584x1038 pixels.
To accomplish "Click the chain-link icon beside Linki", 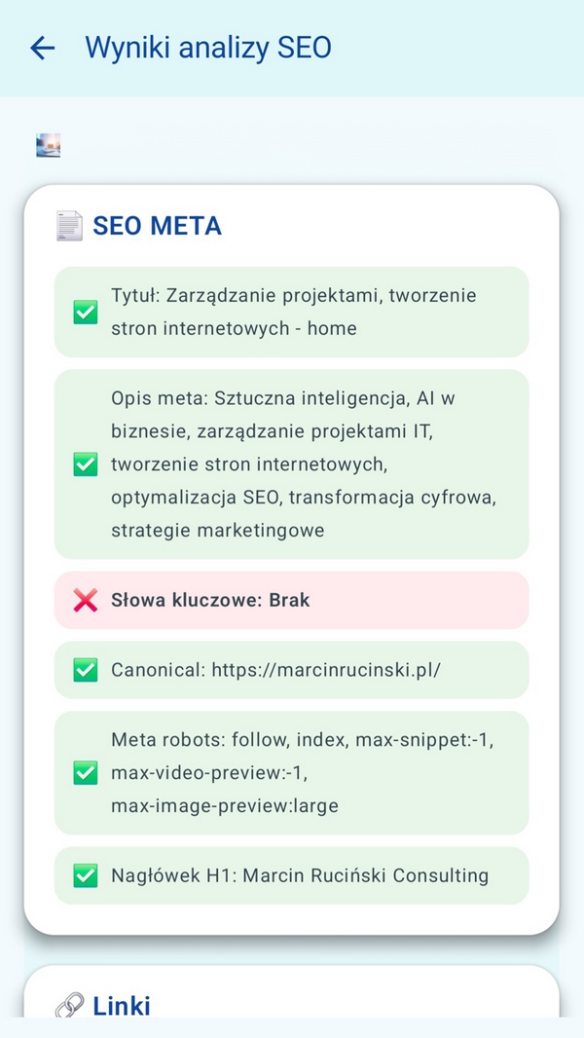I will click(x=67, y=1006).
